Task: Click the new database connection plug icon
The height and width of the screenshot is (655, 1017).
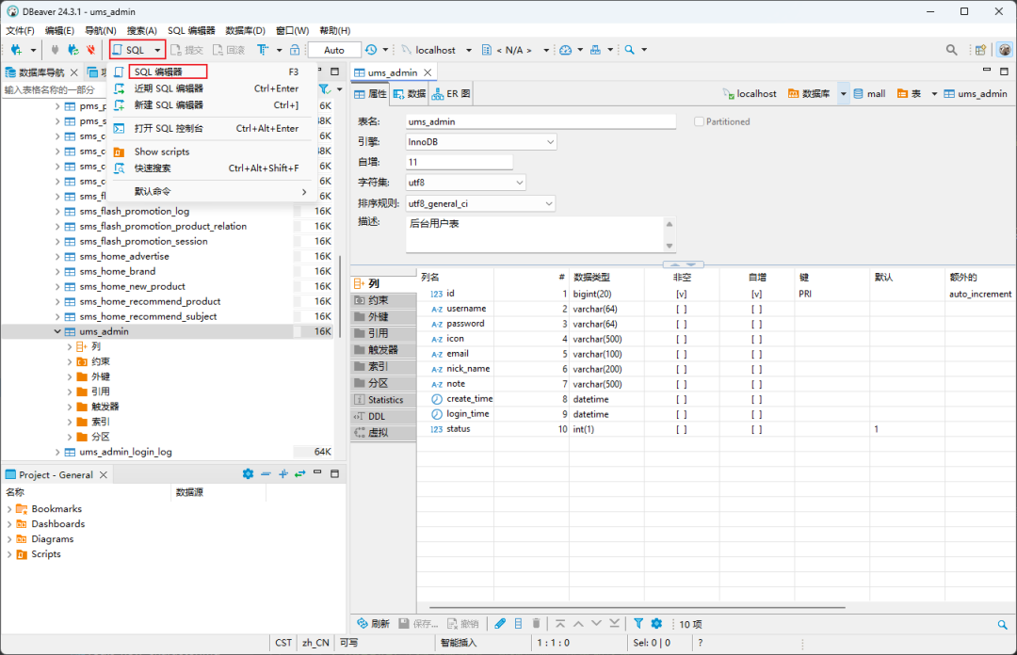Action: click(16, 50)
